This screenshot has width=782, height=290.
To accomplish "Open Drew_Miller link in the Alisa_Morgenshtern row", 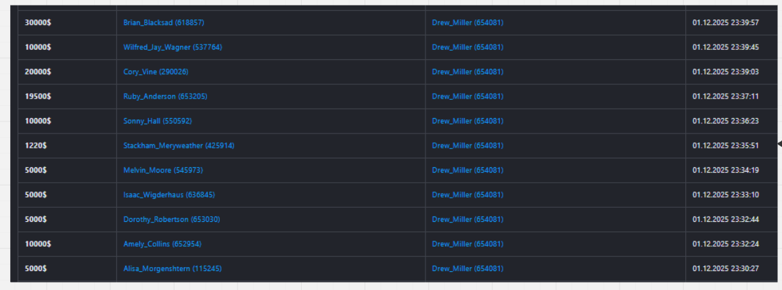I will click(467, 269).
